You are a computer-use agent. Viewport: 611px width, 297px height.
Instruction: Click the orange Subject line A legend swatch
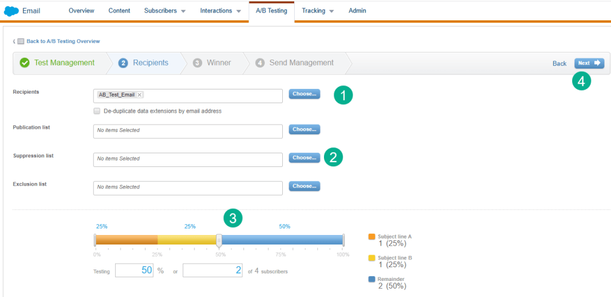point(372,237)
